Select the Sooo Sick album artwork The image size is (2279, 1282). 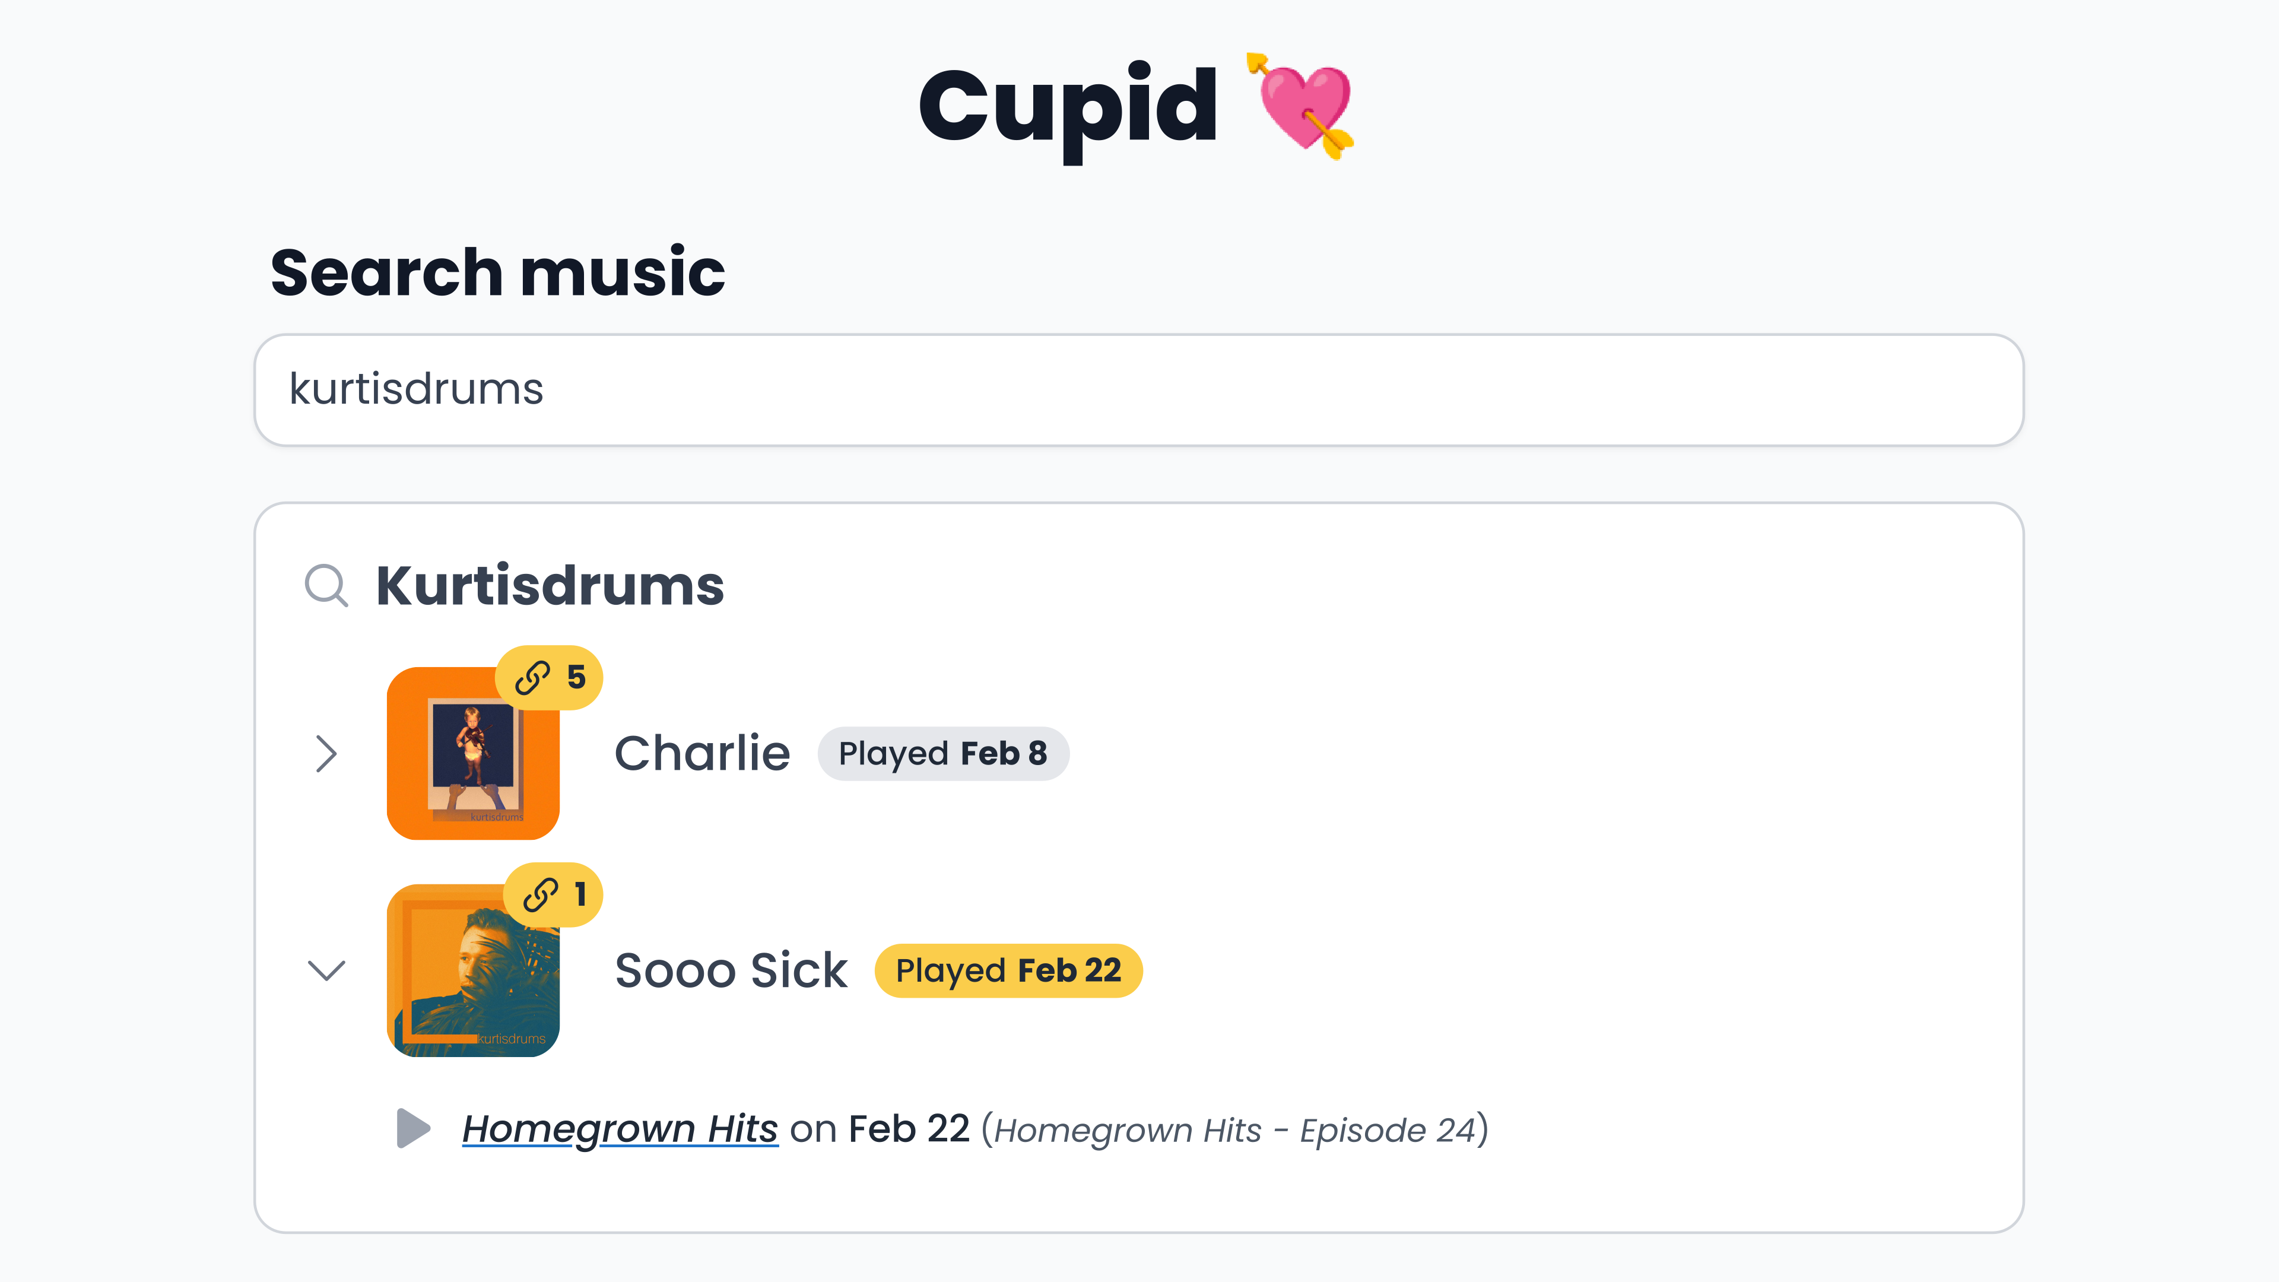click(474, 970)
